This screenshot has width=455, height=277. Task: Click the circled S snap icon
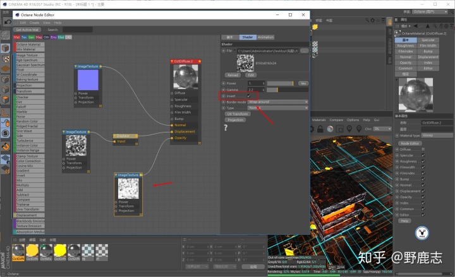[x=6, y=133]
